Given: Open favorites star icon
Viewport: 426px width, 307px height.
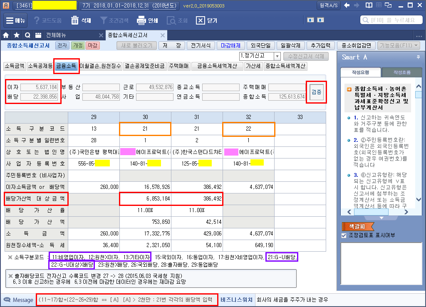Looking at the screenshot, I should 17,35.
